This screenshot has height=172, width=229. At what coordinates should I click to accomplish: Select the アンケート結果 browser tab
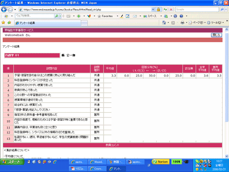point(48,23)
